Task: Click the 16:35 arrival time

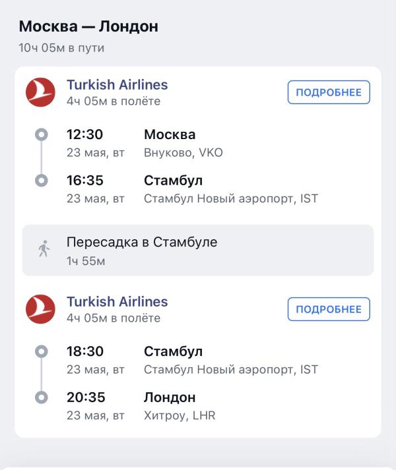Action: (85, 181)
